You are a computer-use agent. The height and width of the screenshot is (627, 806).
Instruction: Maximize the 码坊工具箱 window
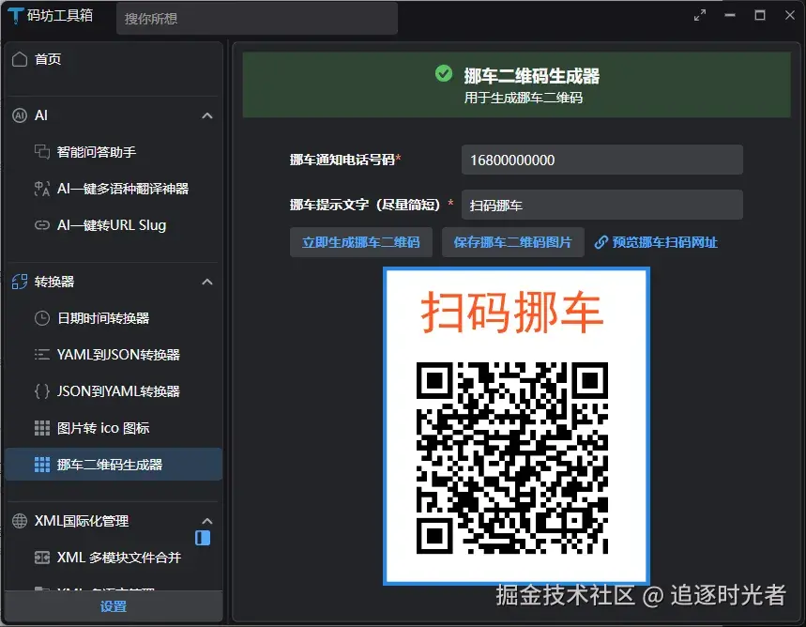(x=760, y=15)
